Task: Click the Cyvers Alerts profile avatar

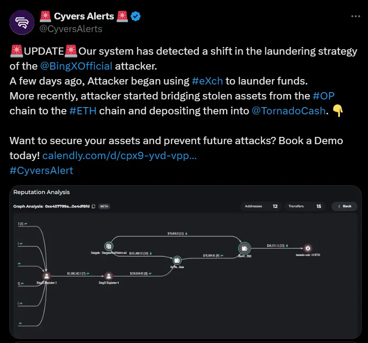Action: (x=22, y=22)
